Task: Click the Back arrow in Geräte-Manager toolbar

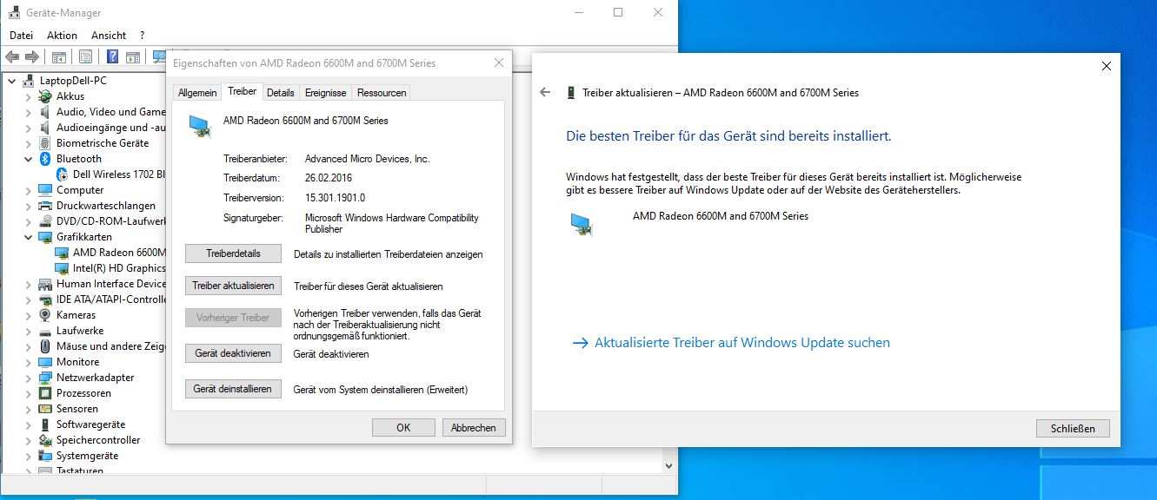Action: coord(11,57)
